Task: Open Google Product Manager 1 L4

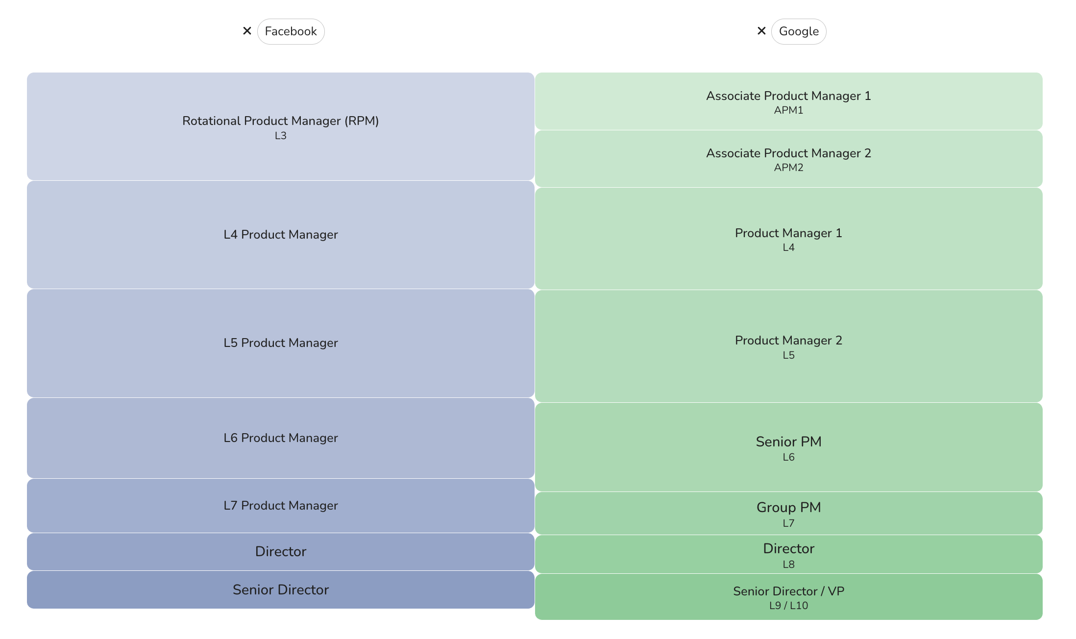Action: point(788,239)
